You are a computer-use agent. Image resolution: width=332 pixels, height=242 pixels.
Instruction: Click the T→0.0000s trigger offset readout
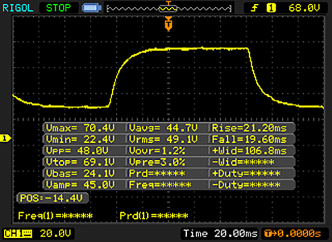pos(293,233)
